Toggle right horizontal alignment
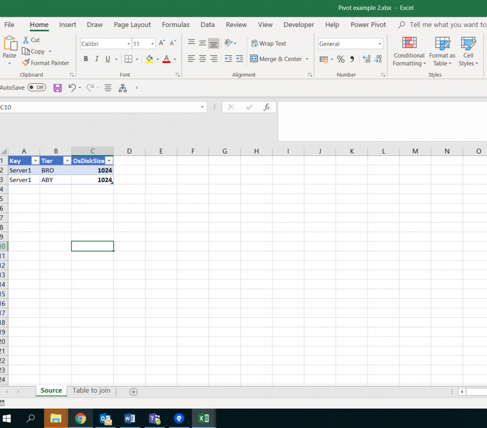Viewport: 487px width, 428px height. (x=214, y=58)
